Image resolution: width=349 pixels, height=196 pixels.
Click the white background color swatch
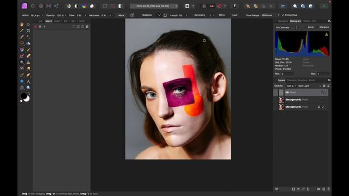click(x=27, y=99)
